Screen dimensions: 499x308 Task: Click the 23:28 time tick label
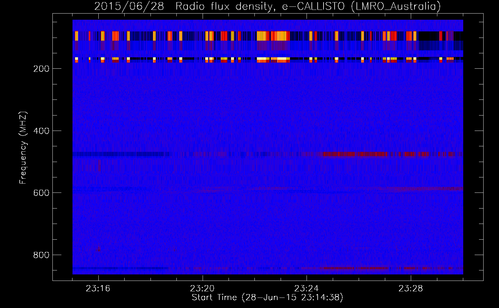click(x=411, y=289)
